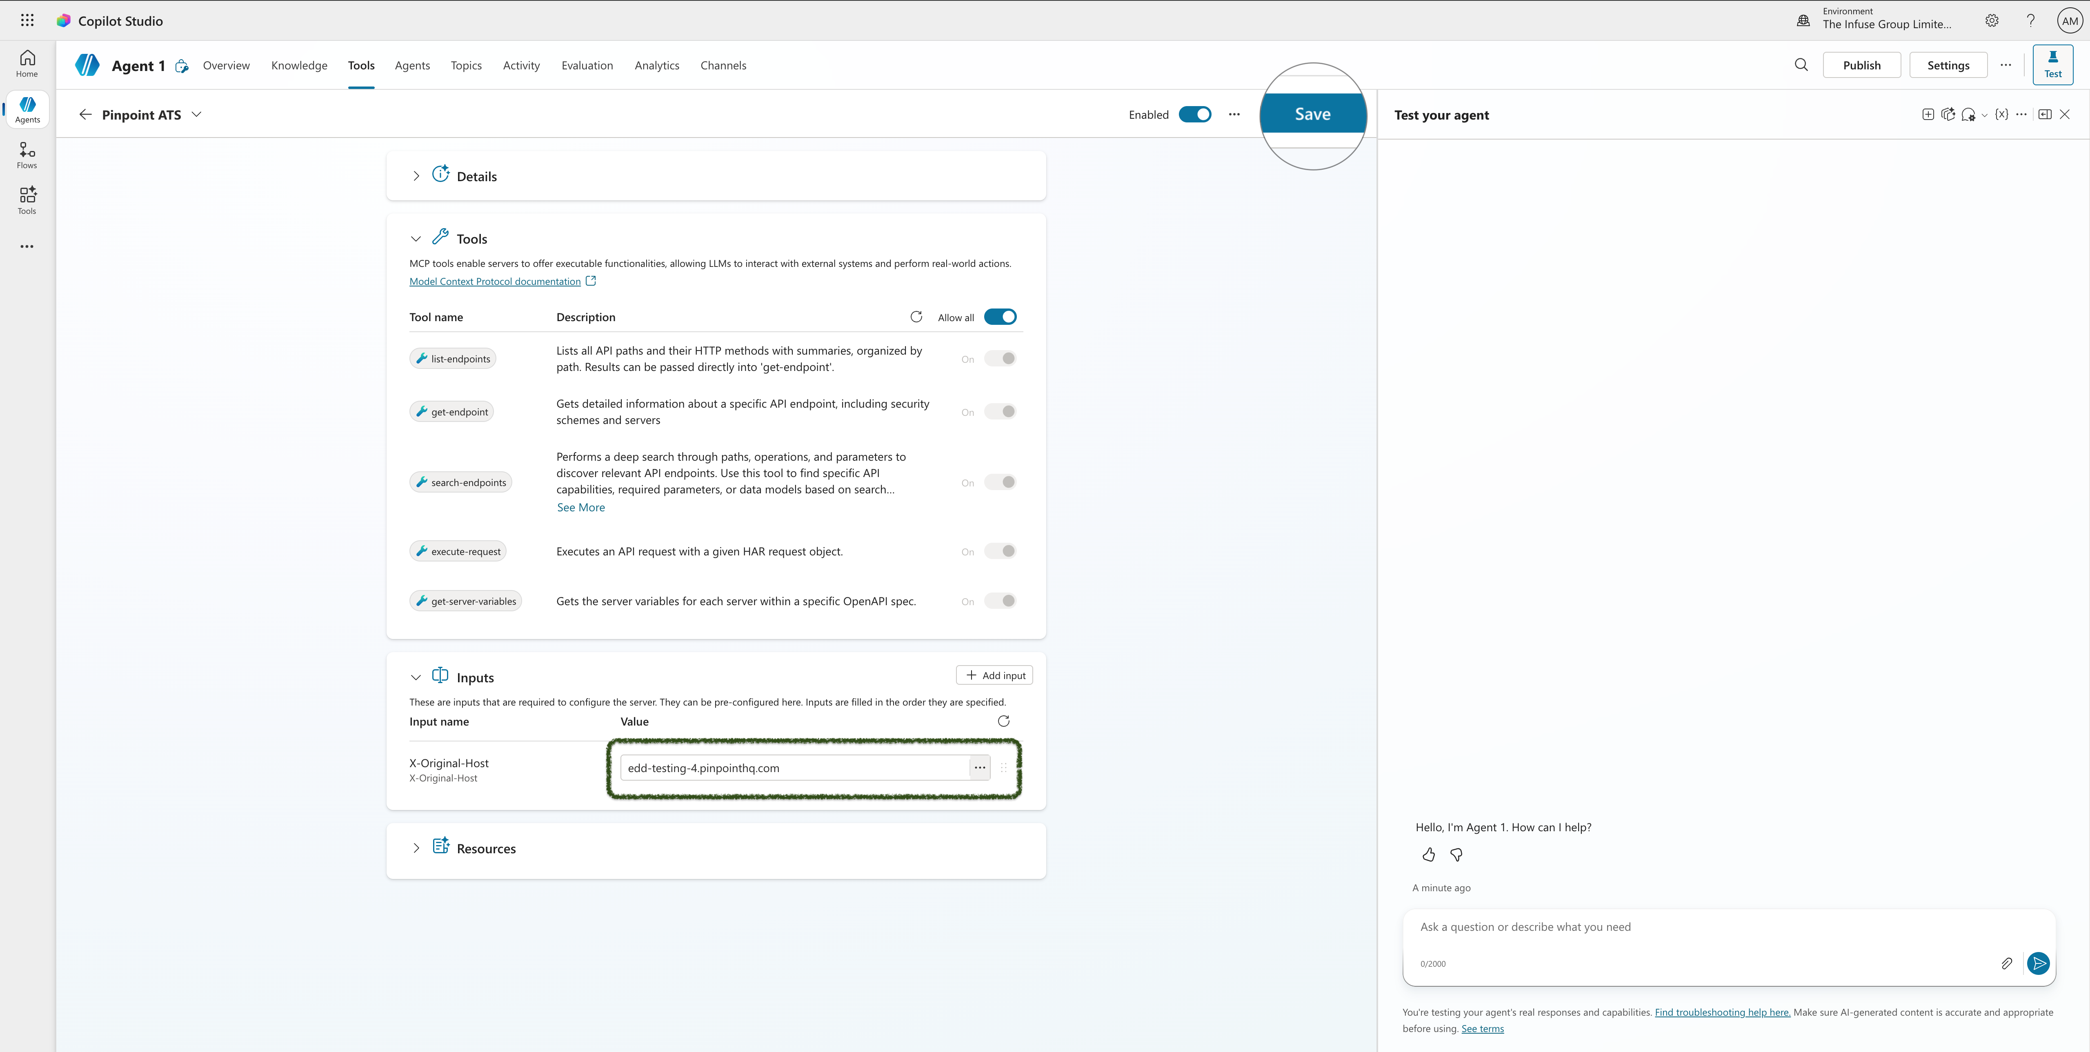Collapse the Inputs section

416,677
